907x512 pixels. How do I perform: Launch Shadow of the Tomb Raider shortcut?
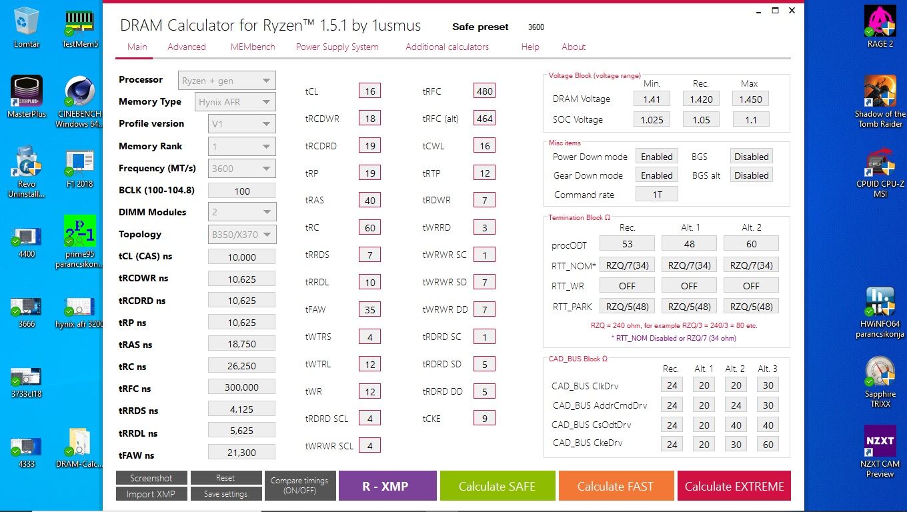(880, 101)
